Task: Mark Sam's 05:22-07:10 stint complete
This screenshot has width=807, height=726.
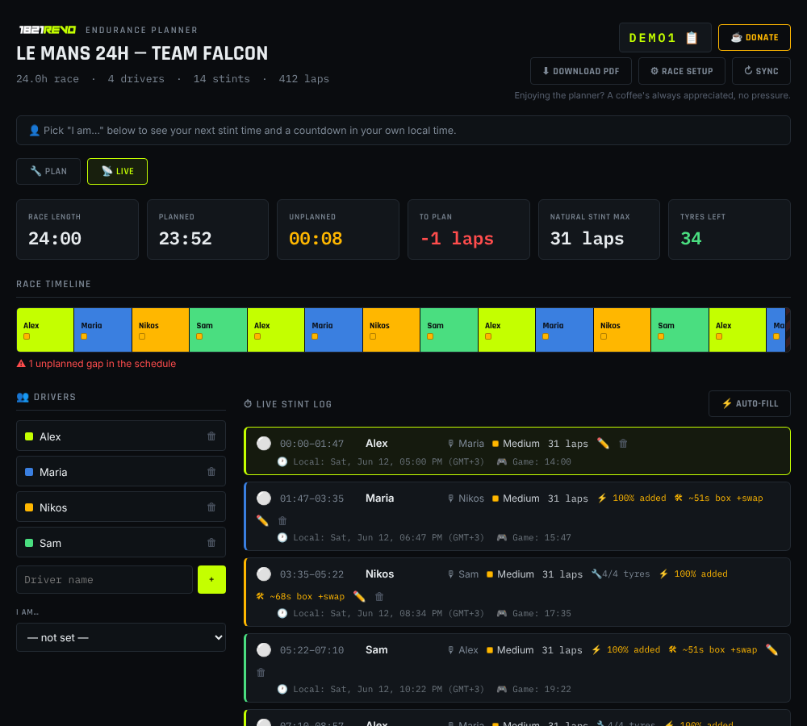Action: [264, 650]
